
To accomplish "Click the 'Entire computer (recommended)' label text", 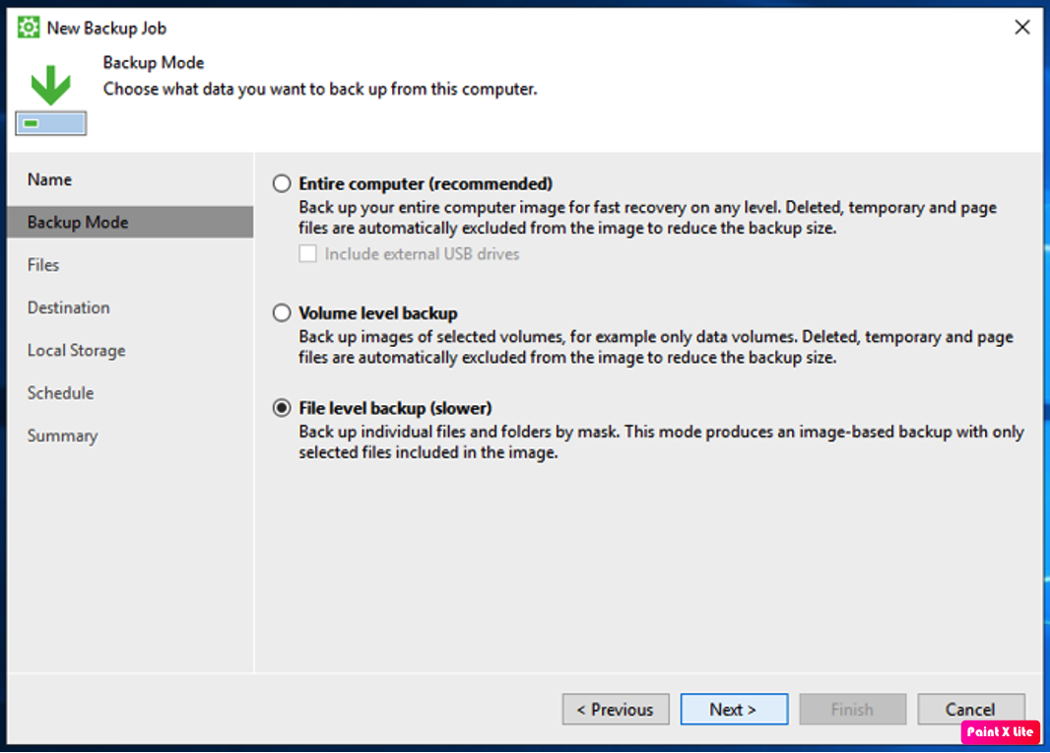I will pos(426,183).
